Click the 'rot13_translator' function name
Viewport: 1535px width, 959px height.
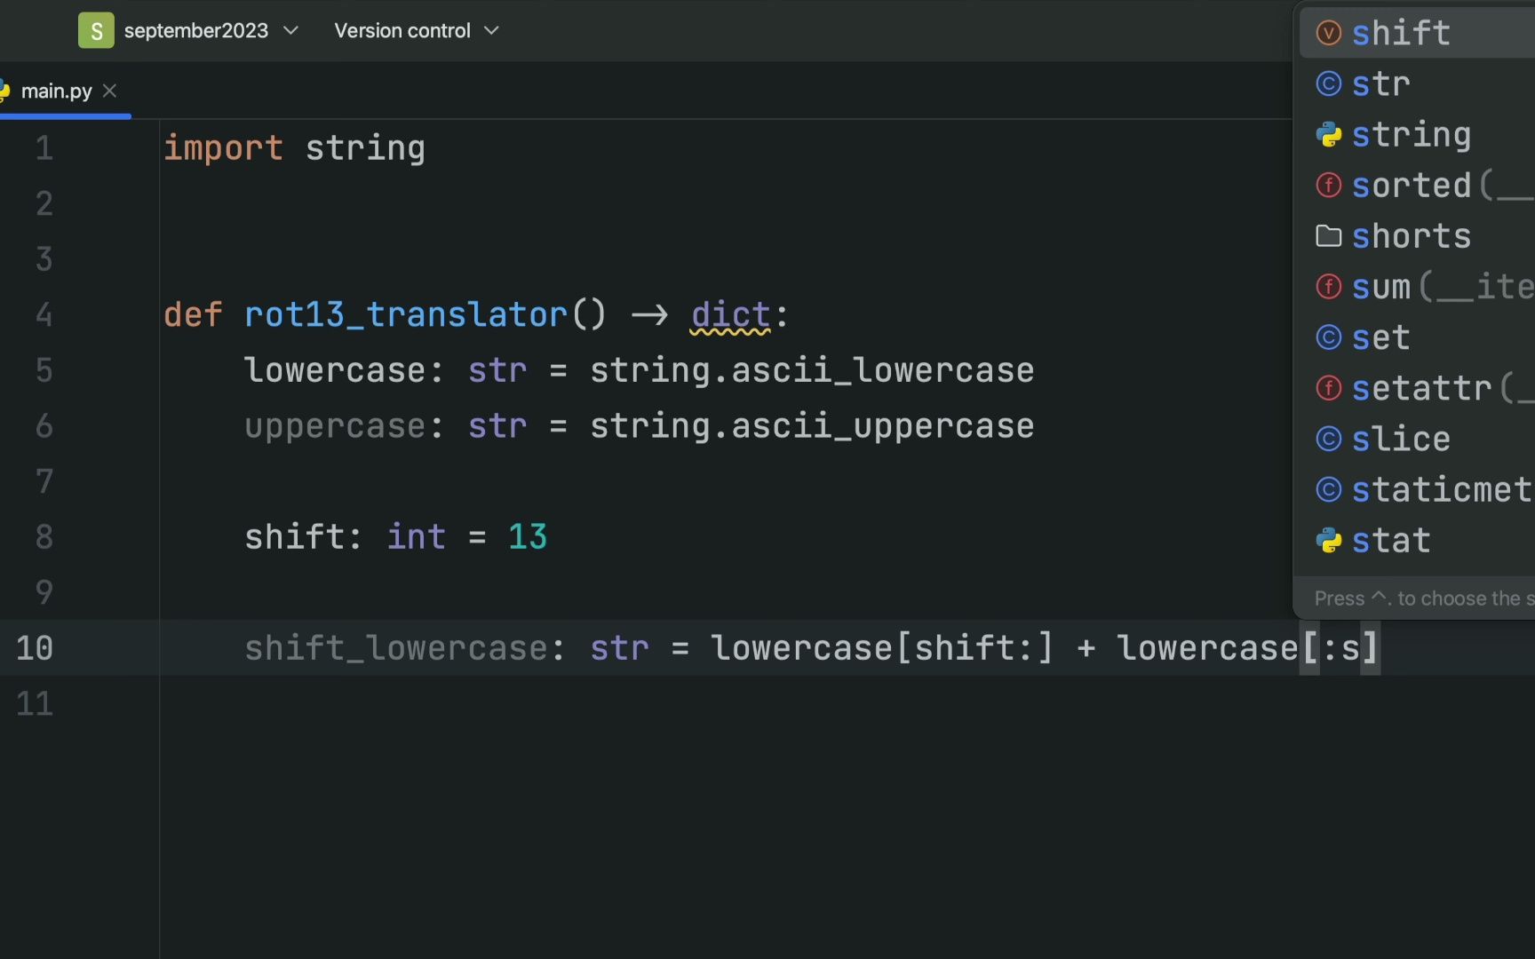coord(406,315)
